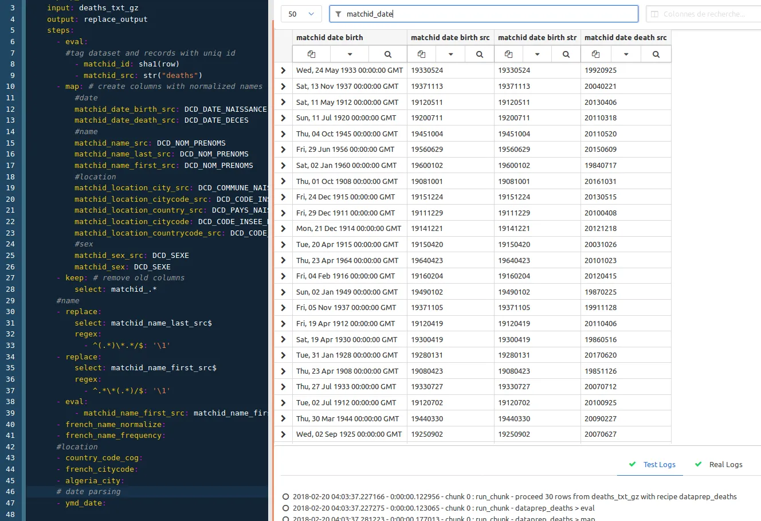This screenshot has height=521, width=761.
Task: Click the funnel icon in the filter bar
Action: [339, 13]
